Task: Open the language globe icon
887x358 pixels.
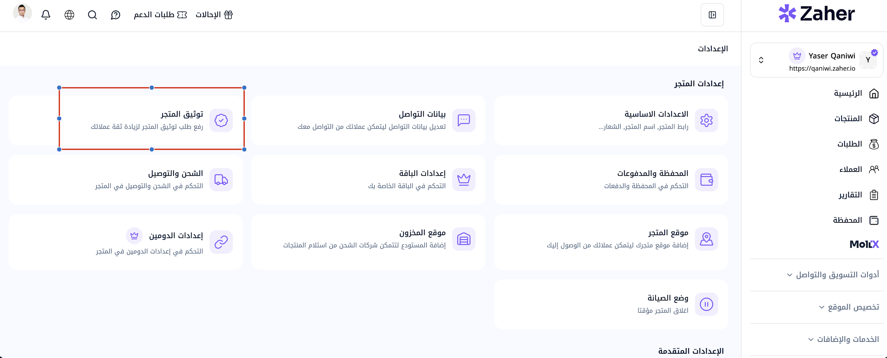Action: tap(69, 15)
